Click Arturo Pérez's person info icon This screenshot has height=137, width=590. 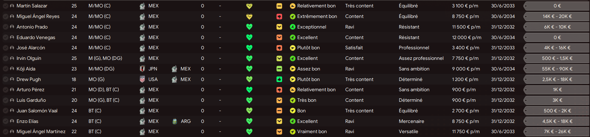(x=12, y=90)
